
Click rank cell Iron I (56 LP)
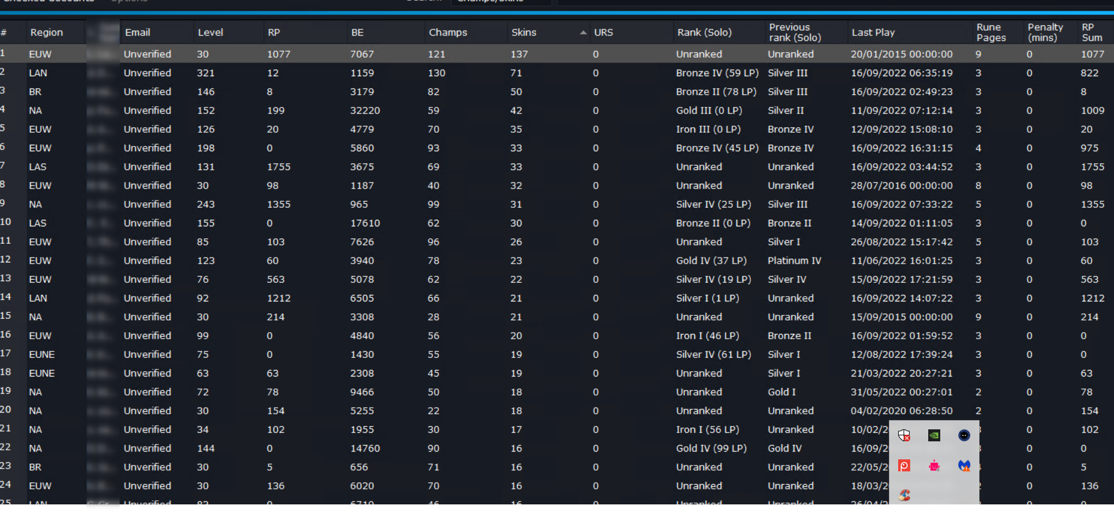point(707,429)
